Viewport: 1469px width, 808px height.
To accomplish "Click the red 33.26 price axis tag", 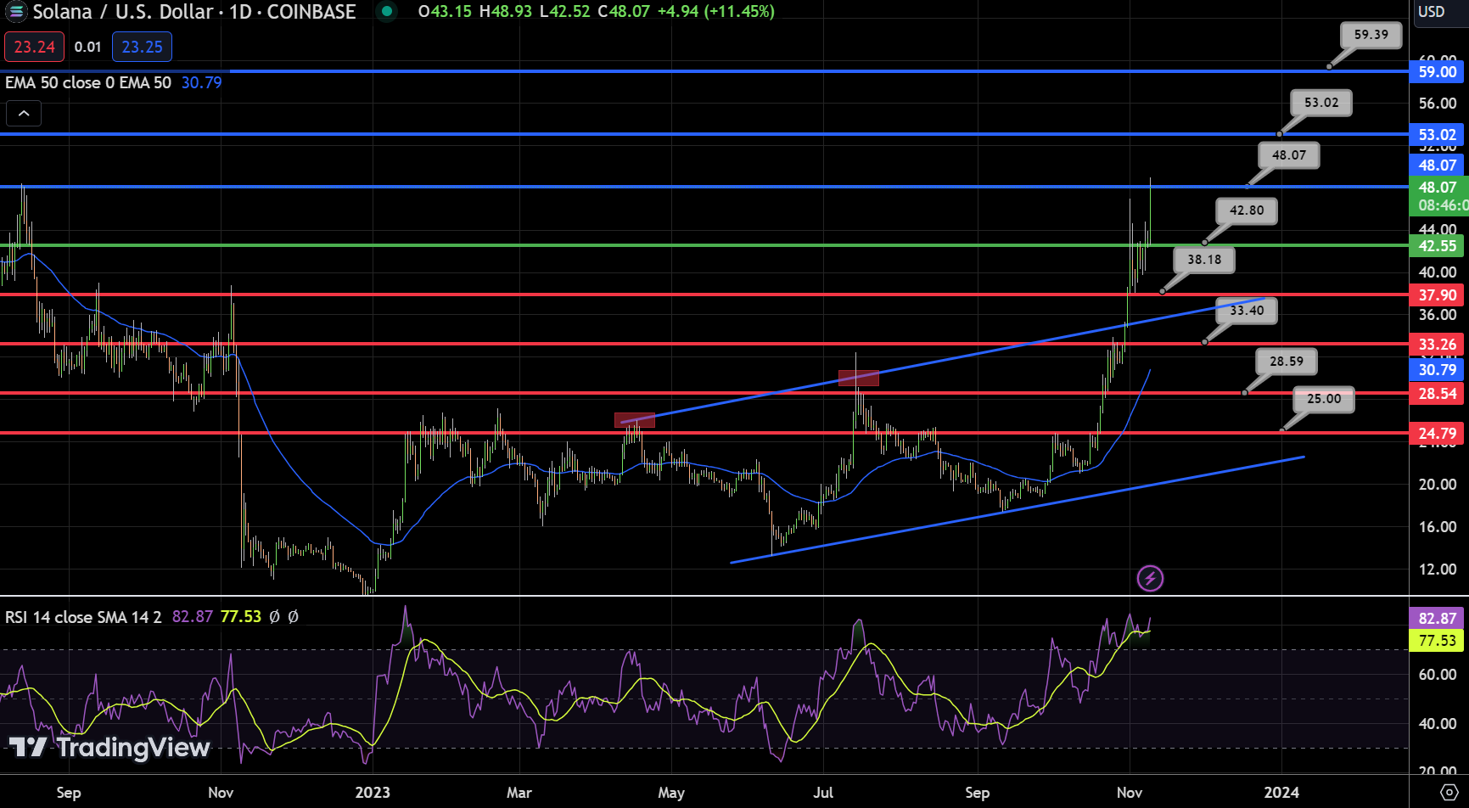I will (1437, 345).
